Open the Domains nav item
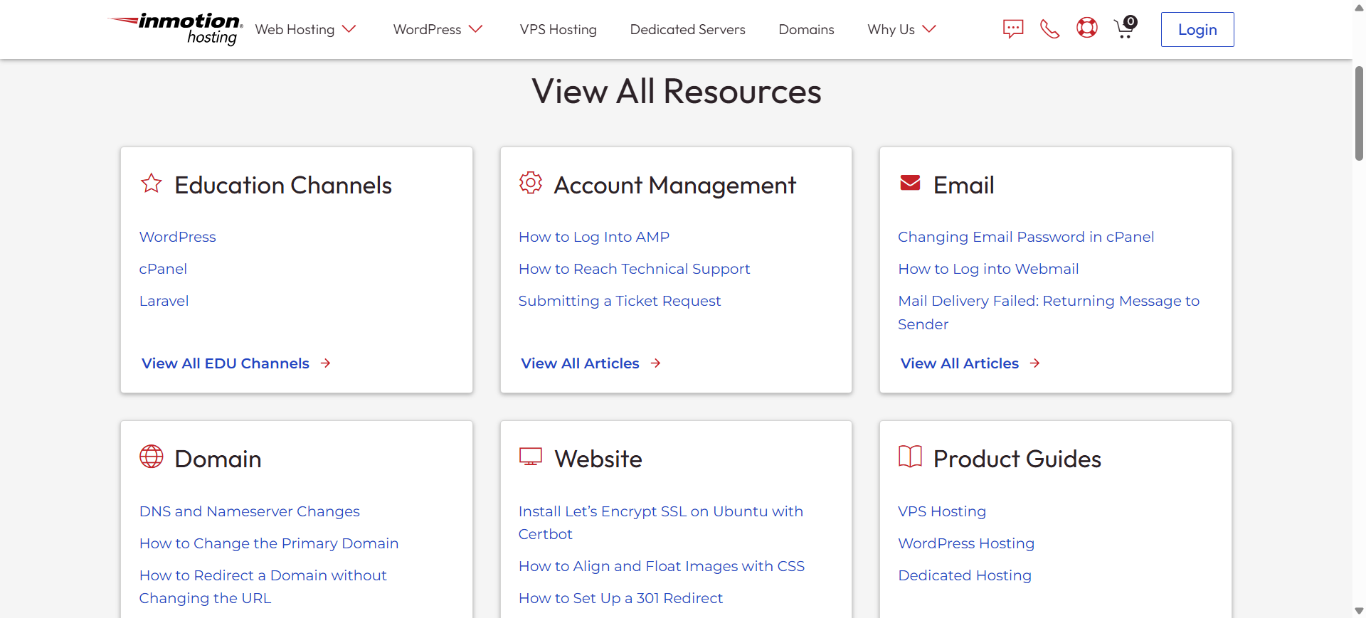Image resolution: width=1366 pixels, height=618 pixels. [806, 29]
